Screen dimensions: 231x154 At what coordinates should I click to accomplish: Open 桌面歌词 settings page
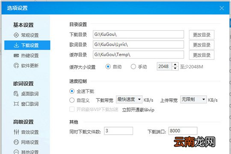(27, 94)
